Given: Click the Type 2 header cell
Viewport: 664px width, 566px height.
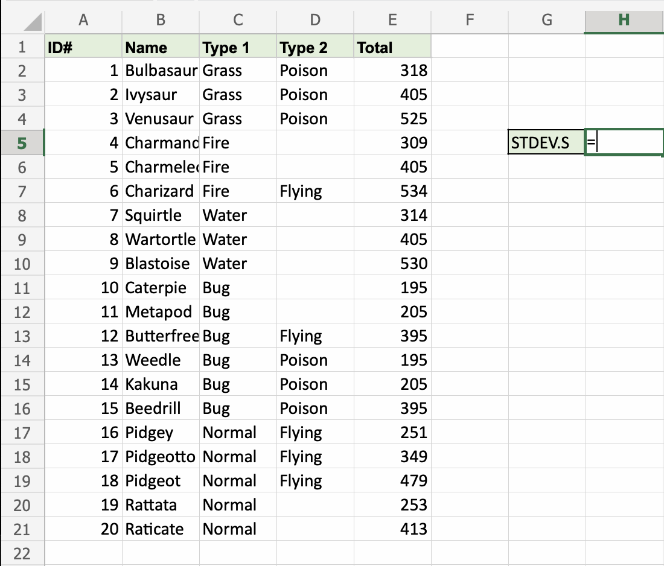Looking at the screenshot, I should [x=315, y=48].
